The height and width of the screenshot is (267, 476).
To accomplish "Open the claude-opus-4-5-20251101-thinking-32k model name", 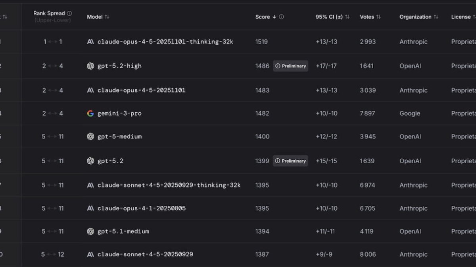I will pos(165,42).
